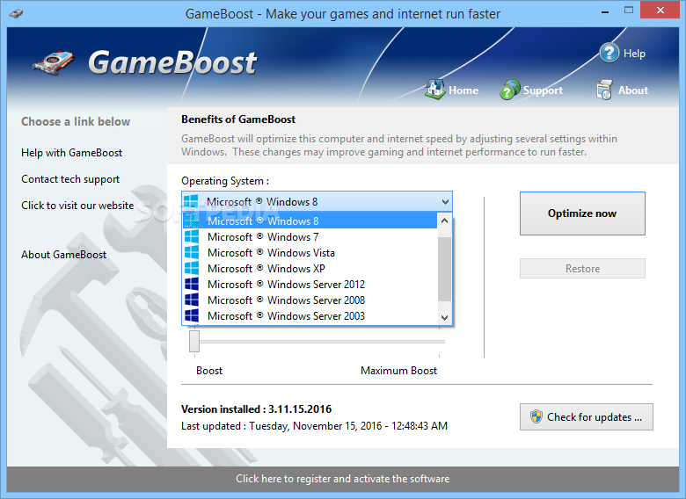
Task: Click the 'Last updated' date text
Action: tap(314, 425)
